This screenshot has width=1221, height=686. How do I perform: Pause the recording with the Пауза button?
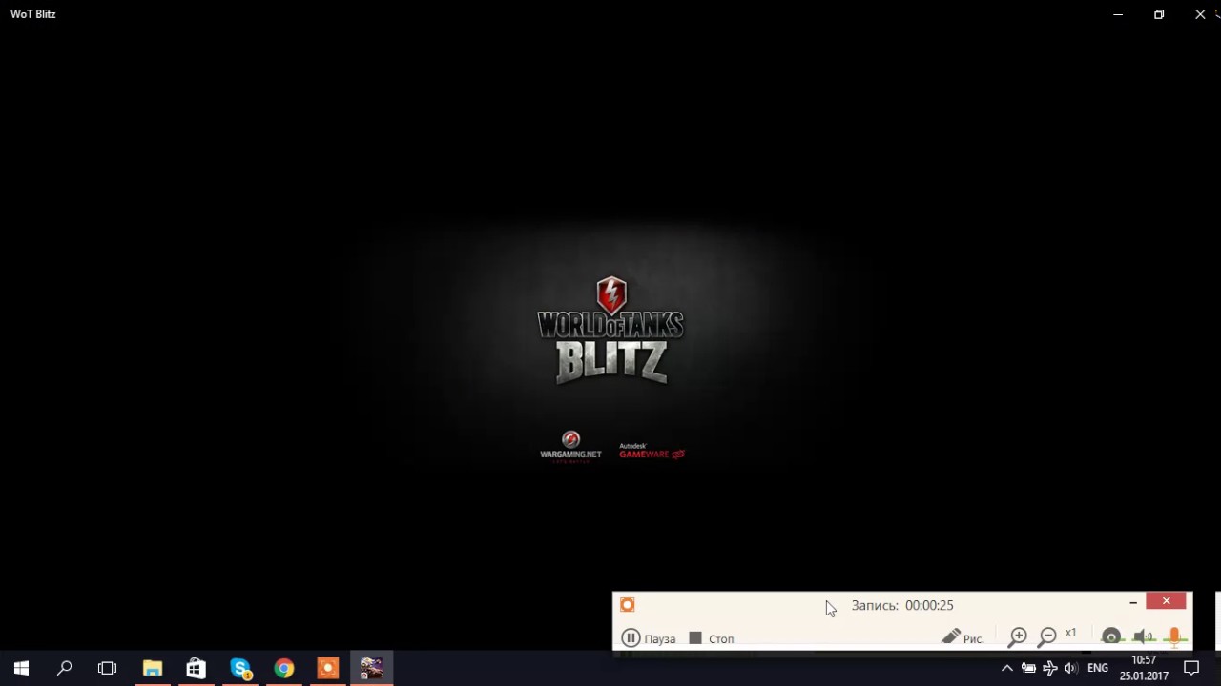click(x=649, y=638)
